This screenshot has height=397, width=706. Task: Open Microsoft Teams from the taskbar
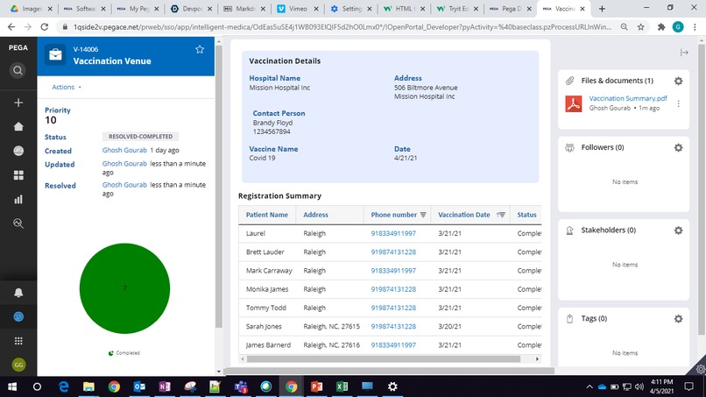[241, 386]
